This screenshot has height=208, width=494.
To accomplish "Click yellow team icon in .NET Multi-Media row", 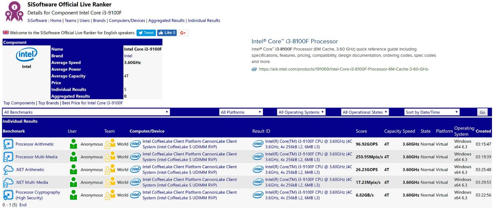I will (x=110, y=182).
